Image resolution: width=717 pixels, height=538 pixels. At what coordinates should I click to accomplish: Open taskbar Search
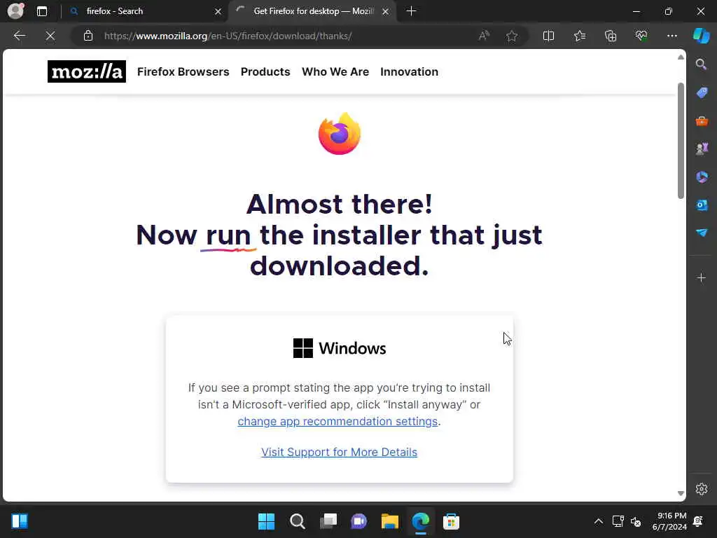[297, 521]
